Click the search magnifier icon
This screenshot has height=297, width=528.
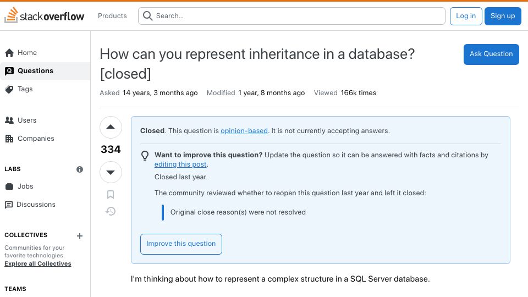(x=147, y=16)
